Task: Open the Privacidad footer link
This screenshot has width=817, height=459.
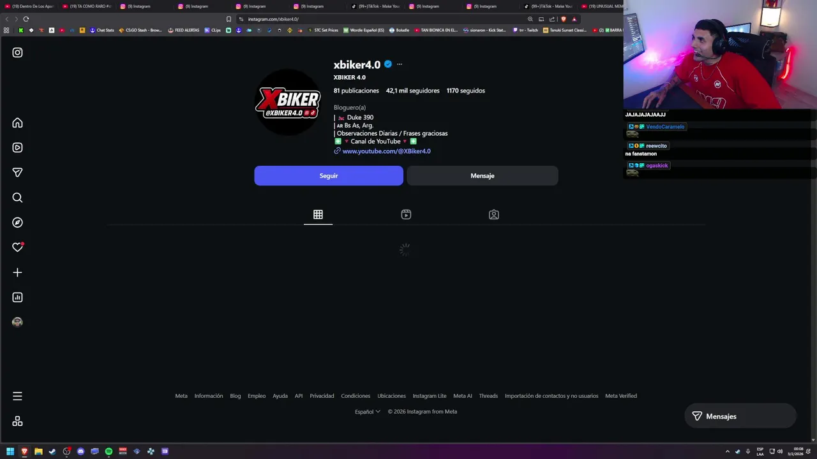Action: click(322, 396)
